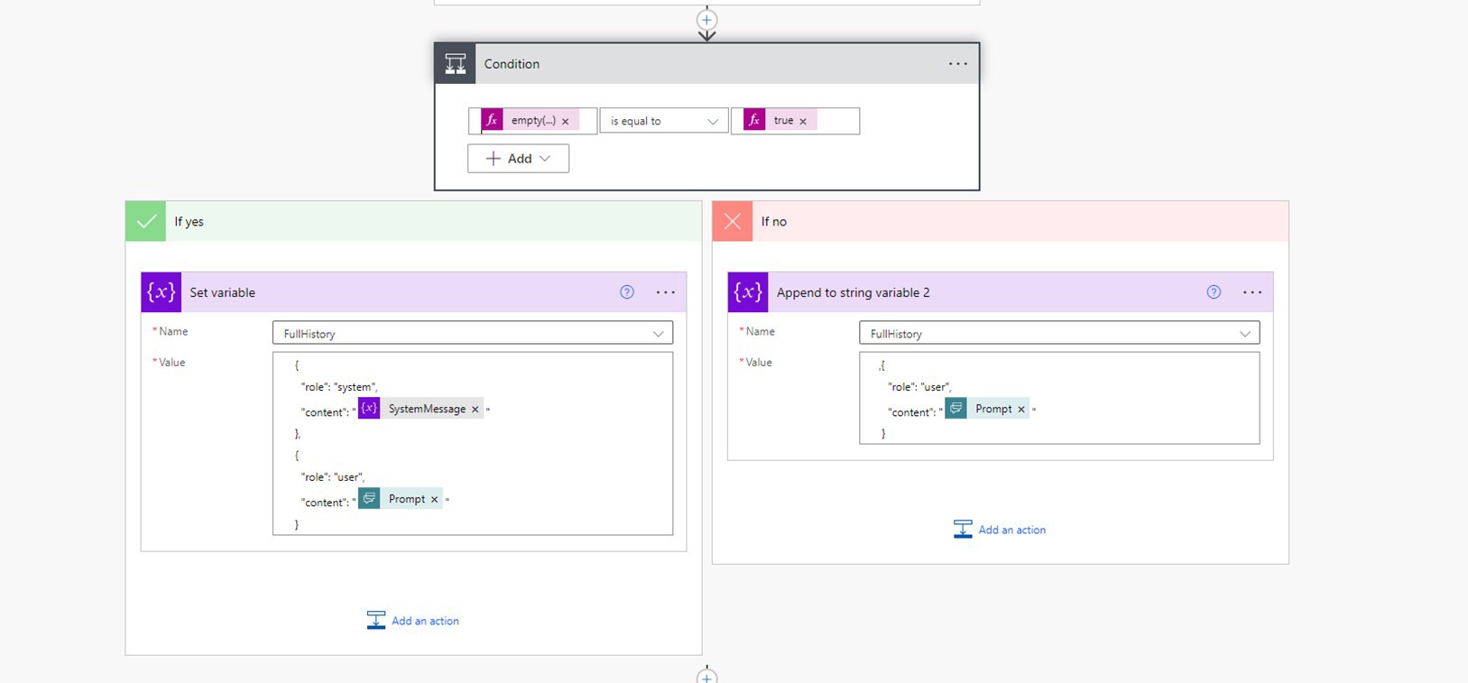This screenshot has width=1468, height=683.
Task: Open Append to string variable 2 ellipsis menu
Action: coord(1252,292)
